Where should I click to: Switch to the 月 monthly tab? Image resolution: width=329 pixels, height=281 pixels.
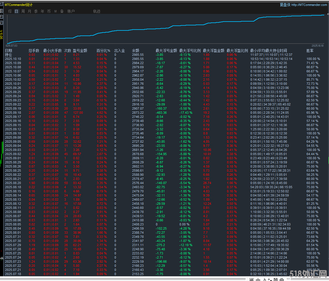pos(29,11)
